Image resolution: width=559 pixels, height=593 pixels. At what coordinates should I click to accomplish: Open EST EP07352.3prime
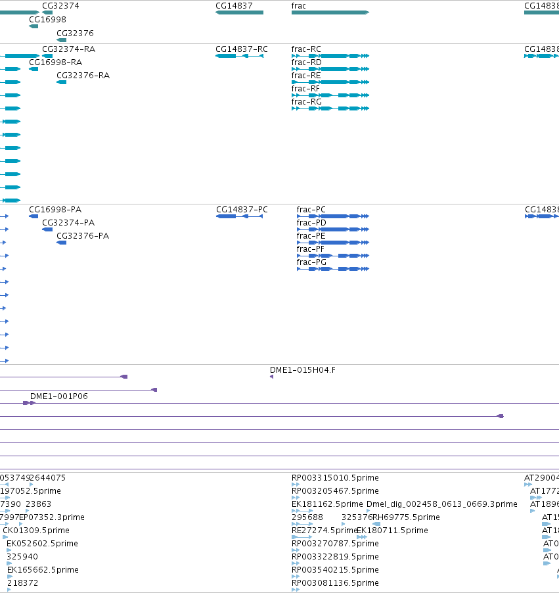(21, 524)
